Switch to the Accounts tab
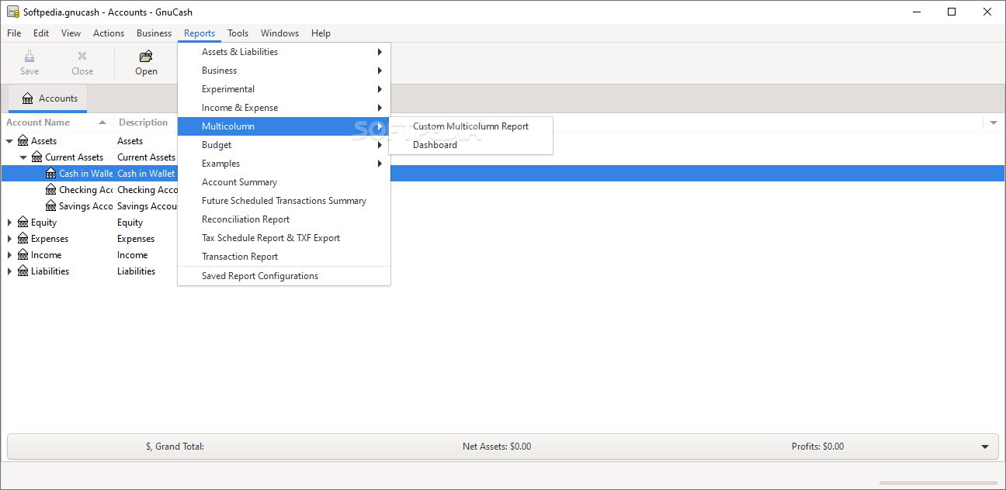 point(49,98)
